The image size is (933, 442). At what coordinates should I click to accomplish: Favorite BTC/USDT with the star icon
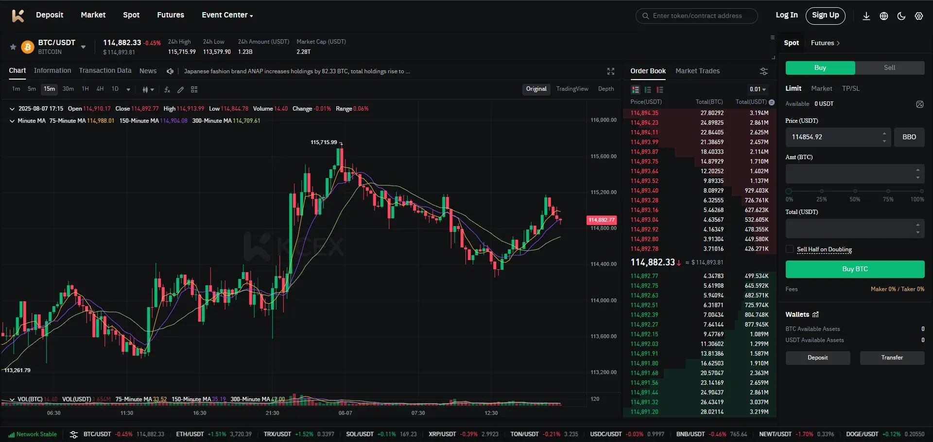[13, 47]
